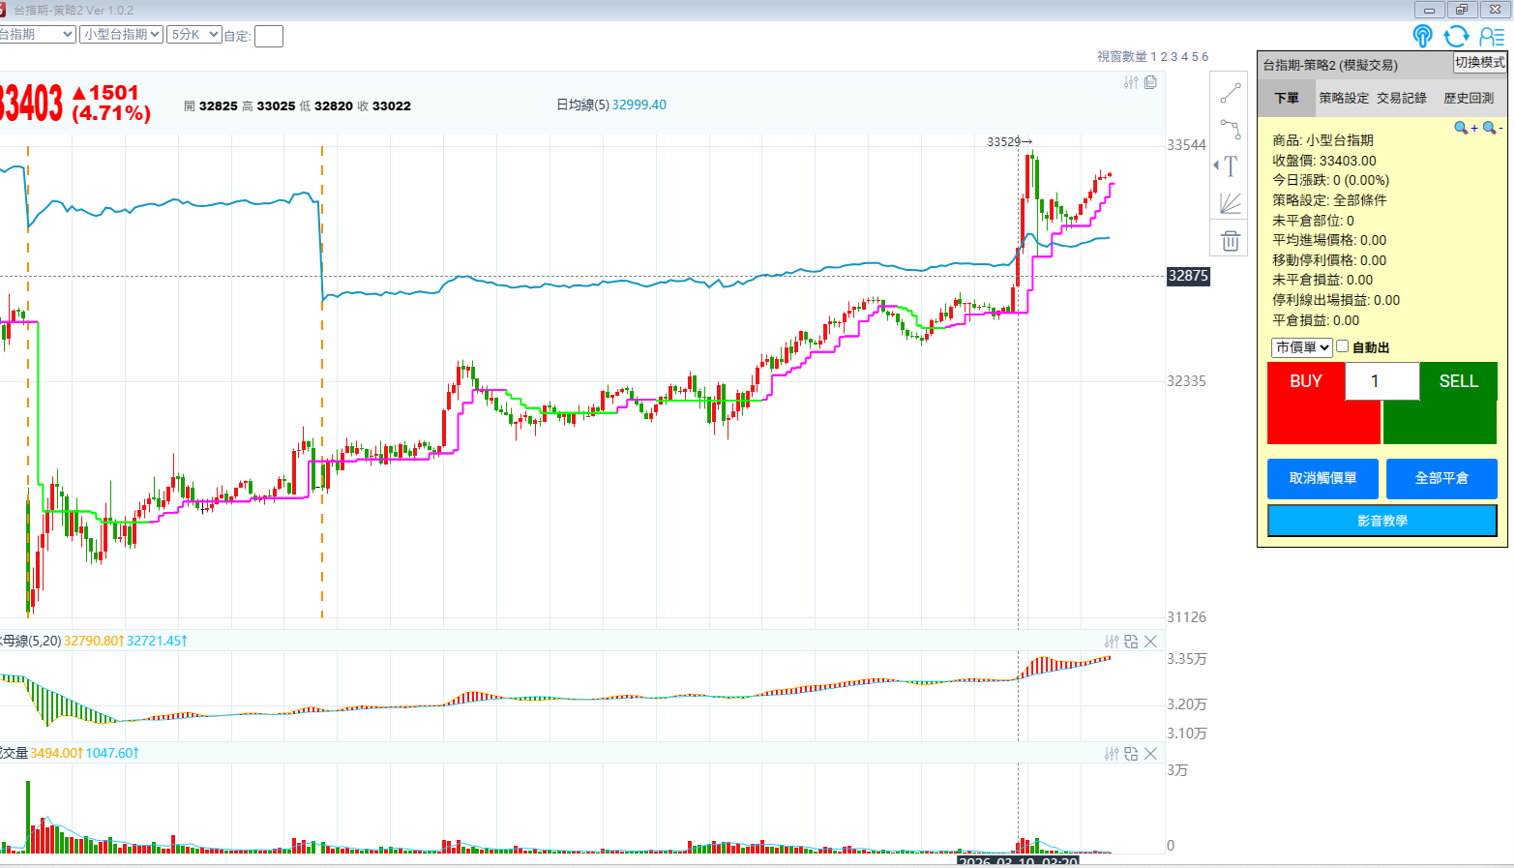
Task: Select the fan lines drawing tool
Action: [x=1230, y=203]
